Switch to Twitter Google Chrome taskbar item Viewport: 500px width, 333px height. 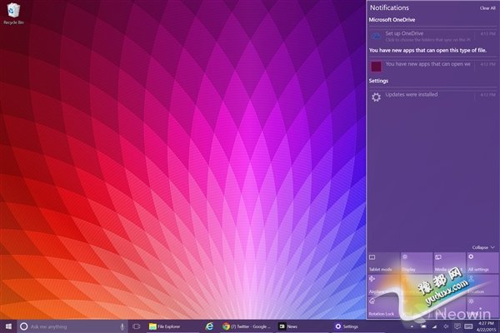[x=246, y=326]
